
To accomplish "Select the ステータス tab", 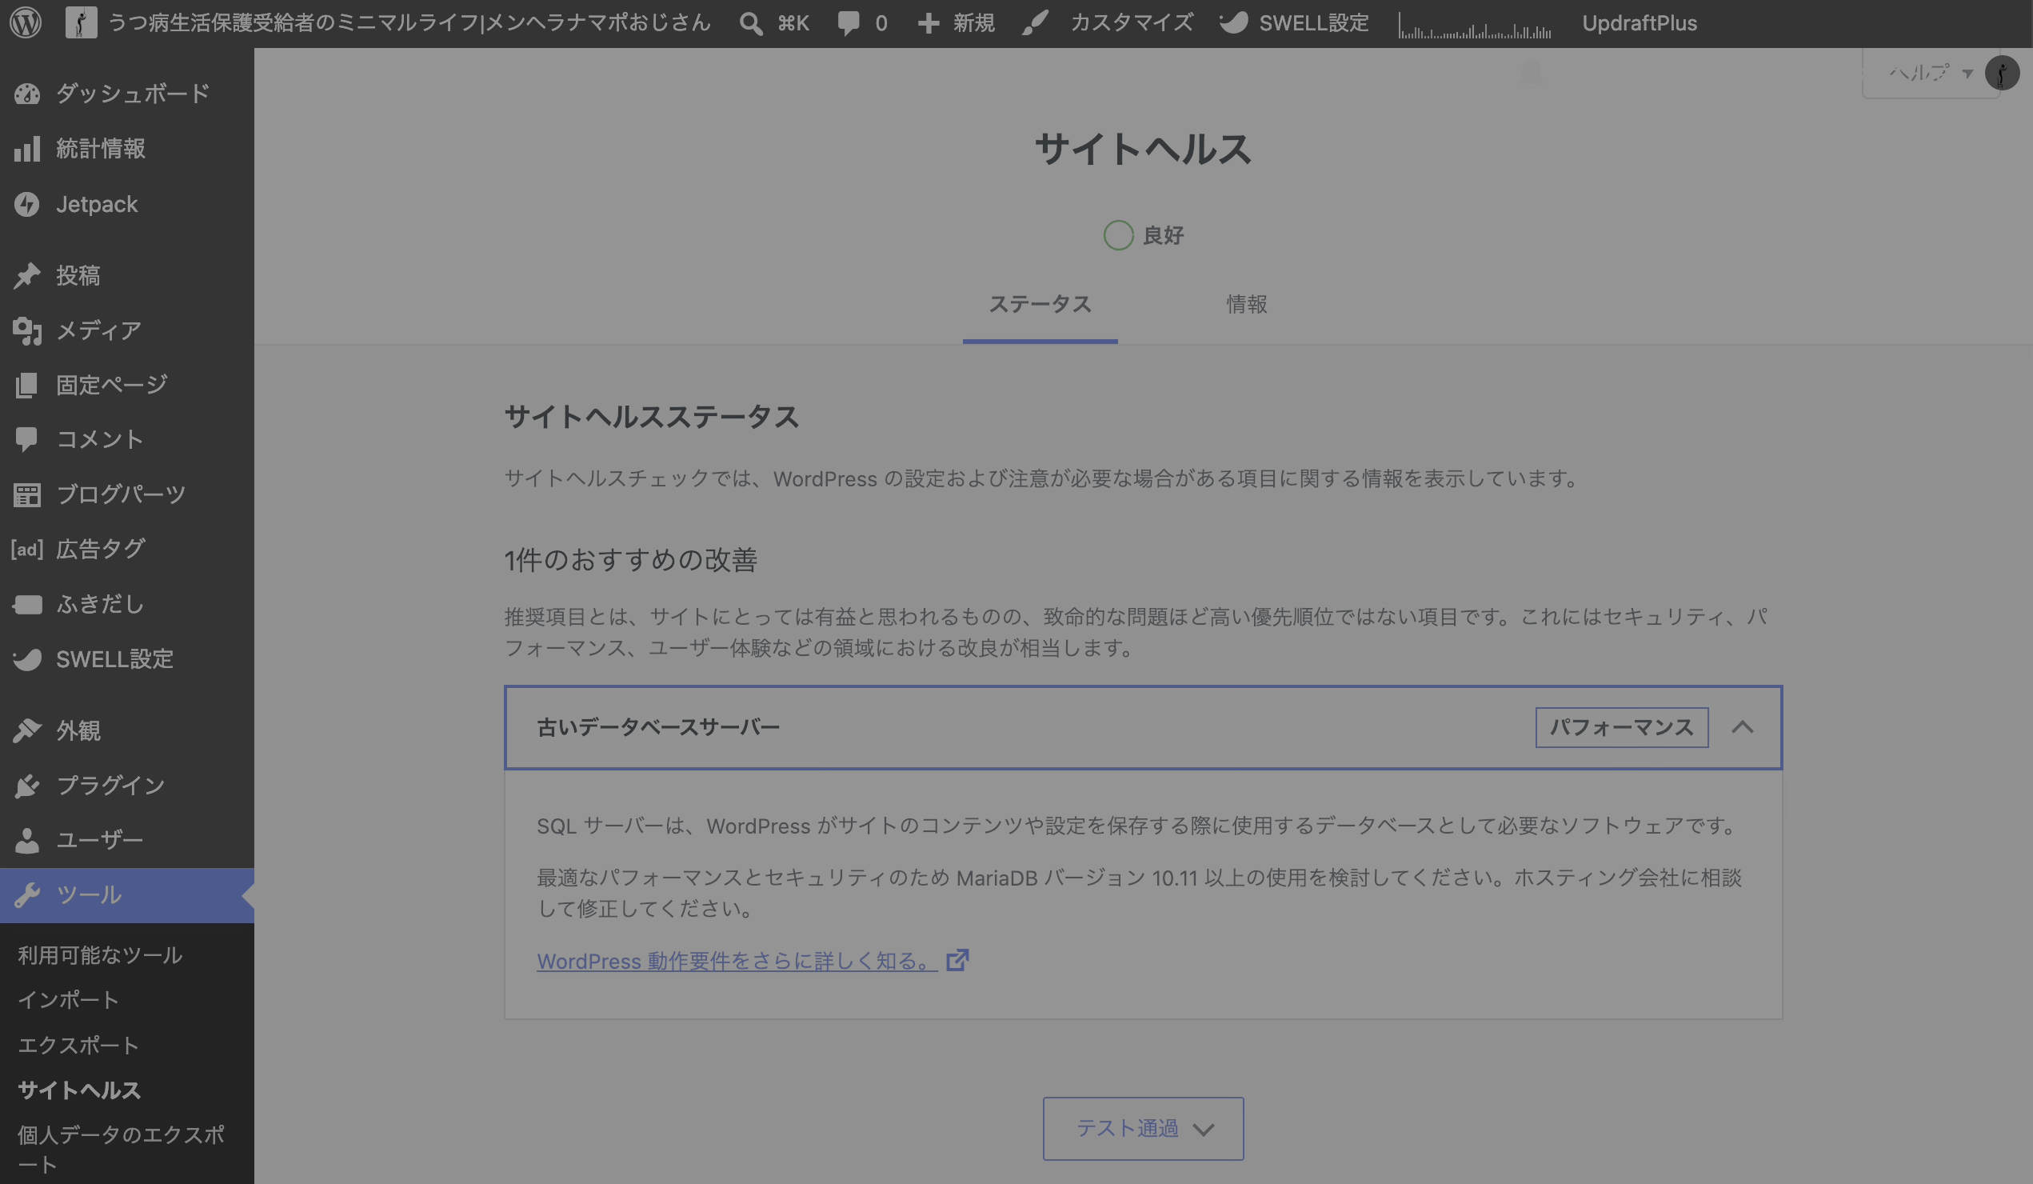I will 1040,304.
